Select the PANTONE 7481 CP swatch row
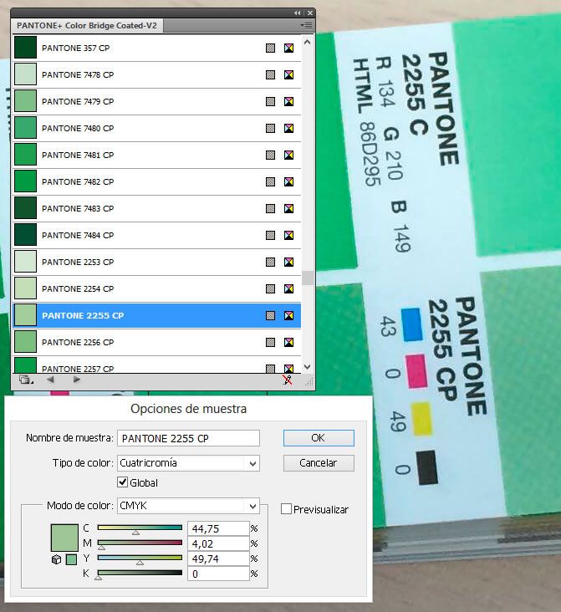 (157, 155)
